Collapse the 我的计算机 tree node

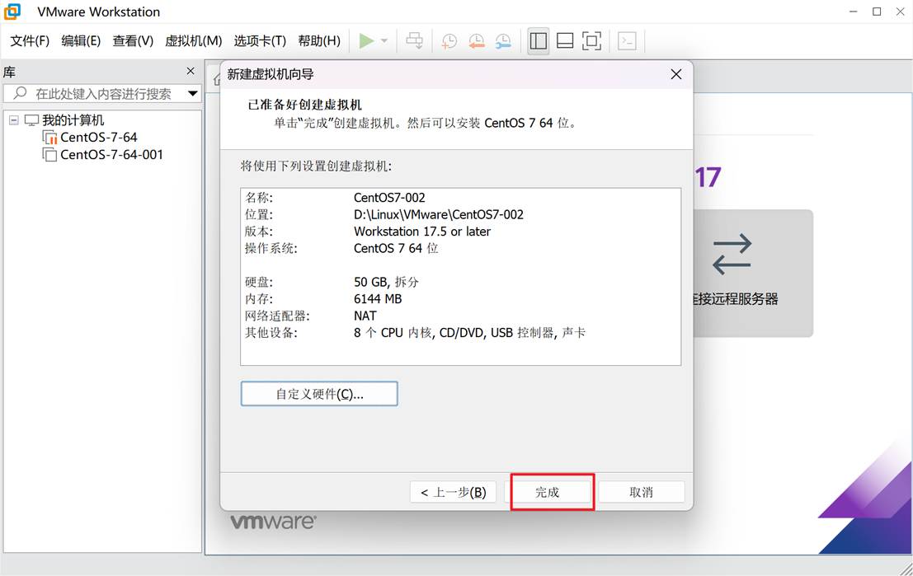[x=14, y=120]
